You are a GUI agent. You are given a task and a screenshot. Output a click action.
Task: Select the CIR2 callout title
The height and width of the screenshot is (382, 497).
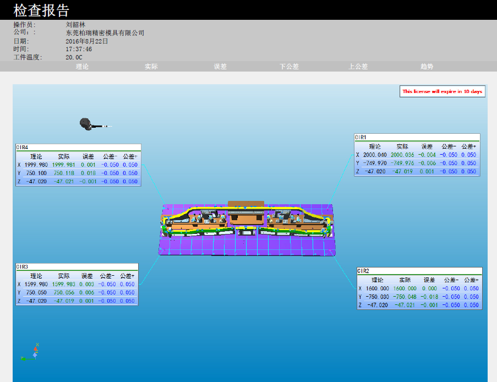363,271
